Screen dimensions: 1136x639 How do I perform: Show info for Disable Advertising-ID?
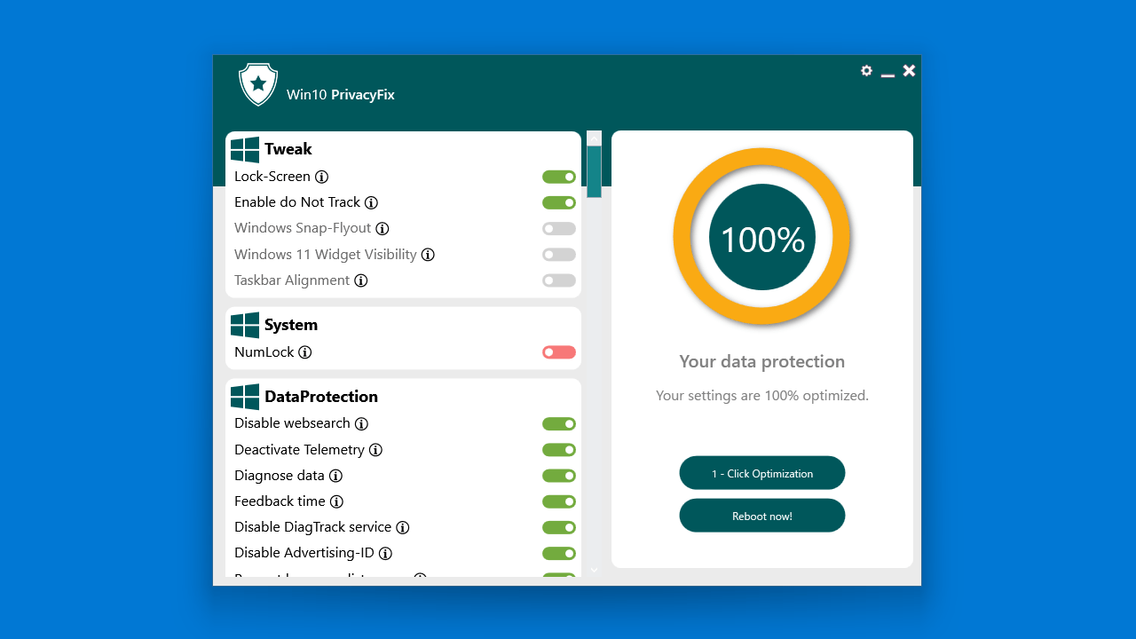pyautogui.click(x=385, y=553)
